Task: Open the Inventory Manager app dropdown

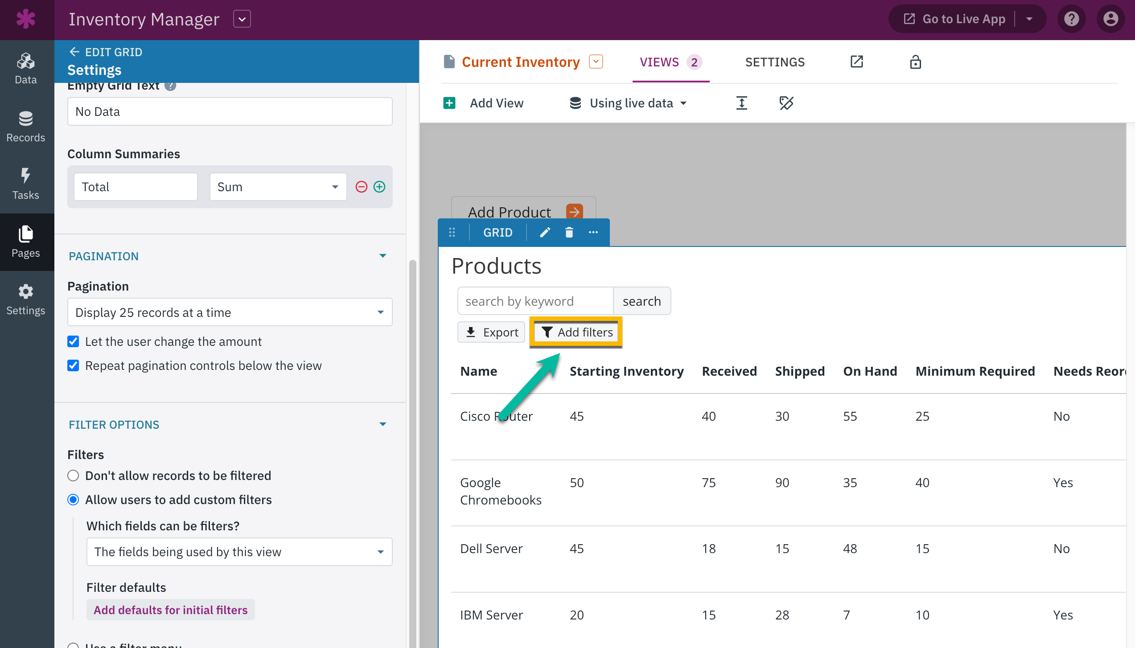Action: pyautogui.click(x=242, y=19)
